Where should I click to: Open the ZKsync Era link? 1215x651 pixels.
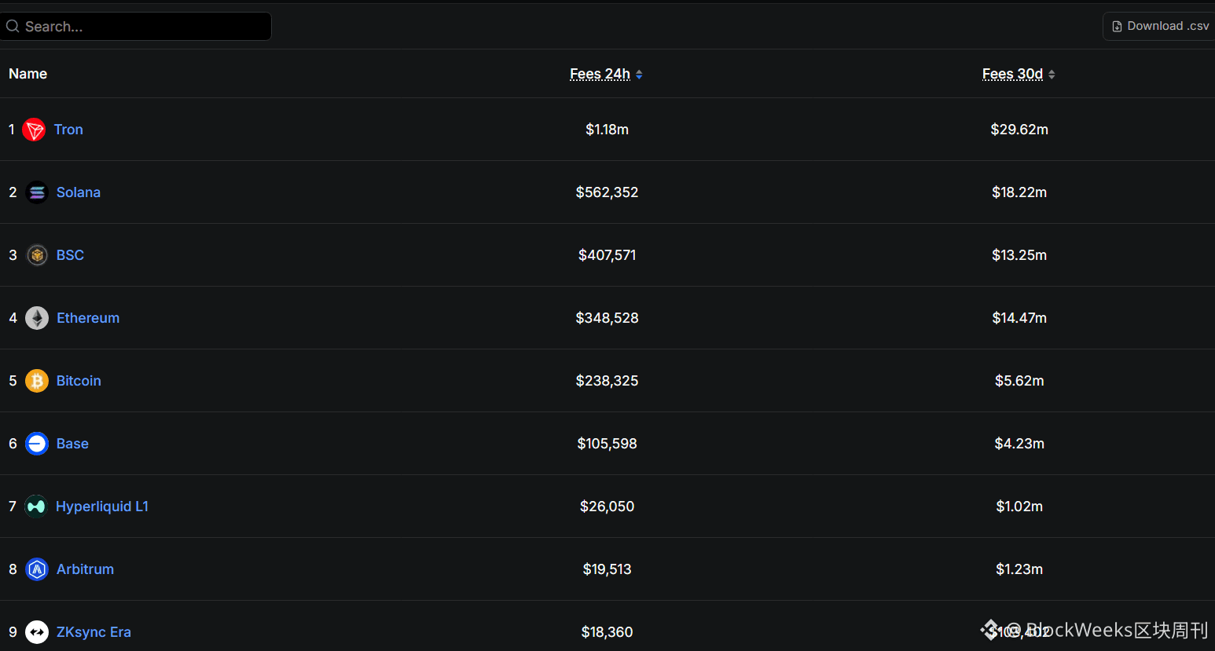94,632
